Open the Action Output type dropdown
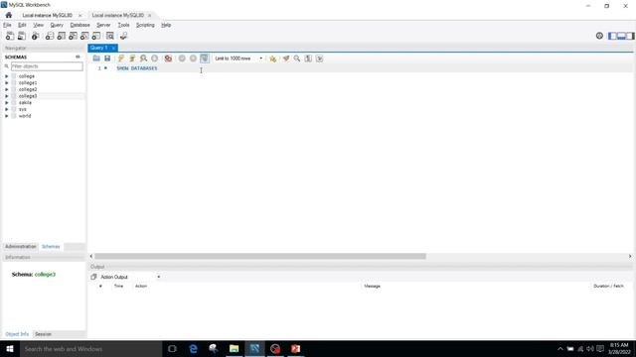 pos(130,277)
